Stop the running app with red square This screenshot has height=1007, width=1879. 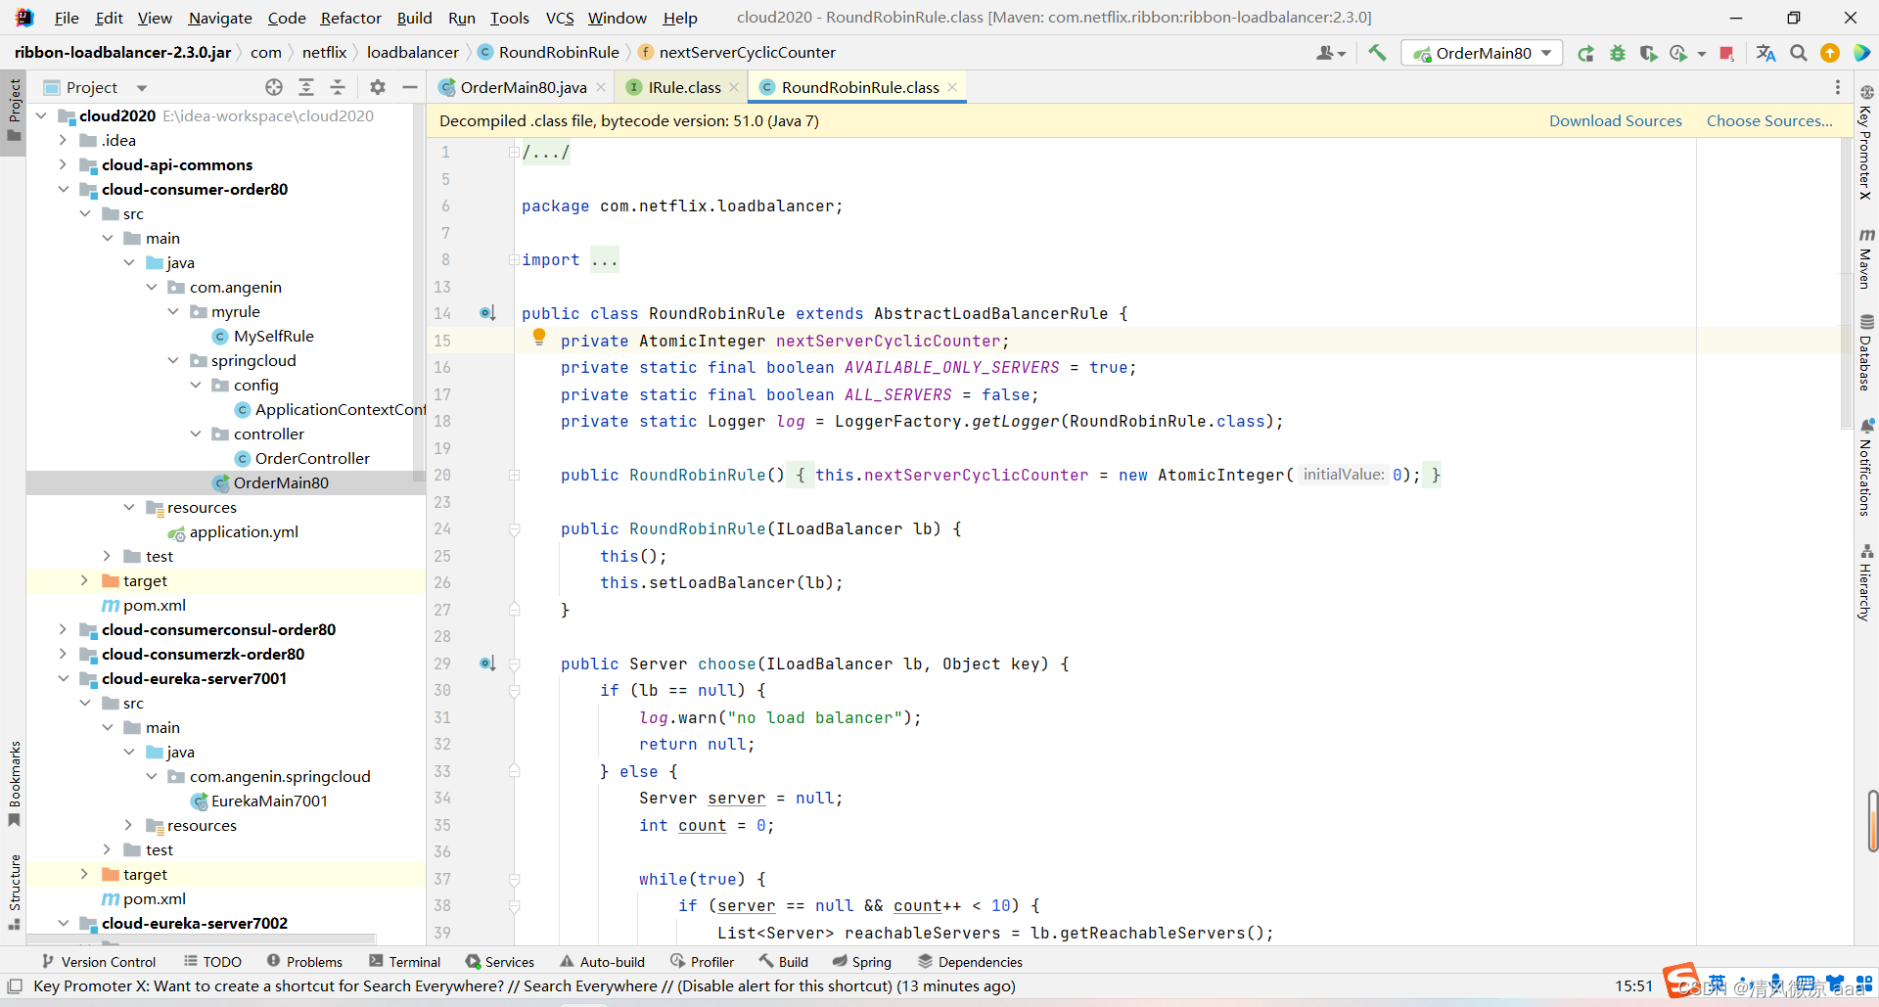coord(1726,53)
